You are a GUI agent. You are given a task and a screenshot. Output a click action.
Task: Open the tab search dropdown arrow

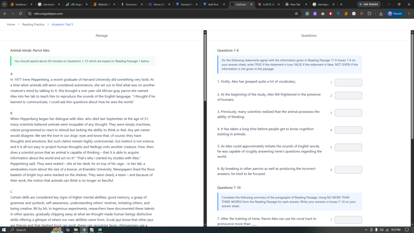click(x=4, y=4)
